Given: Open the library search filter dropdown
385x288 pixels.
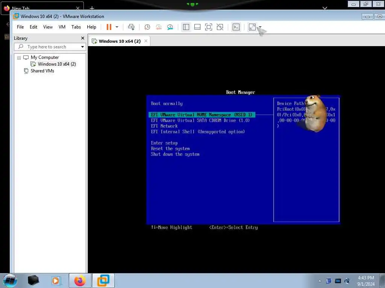Looking at the screenshot, I should 82,46.
